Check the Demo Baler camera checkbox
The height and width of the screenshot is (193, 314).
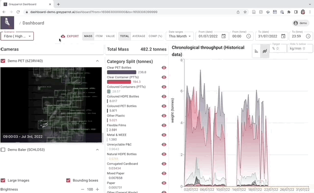tap(3, 149)
